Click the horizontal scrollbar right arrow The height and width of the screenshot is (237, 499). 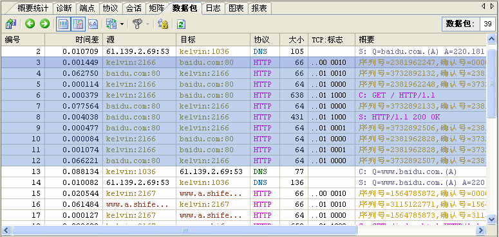[481, 230]
